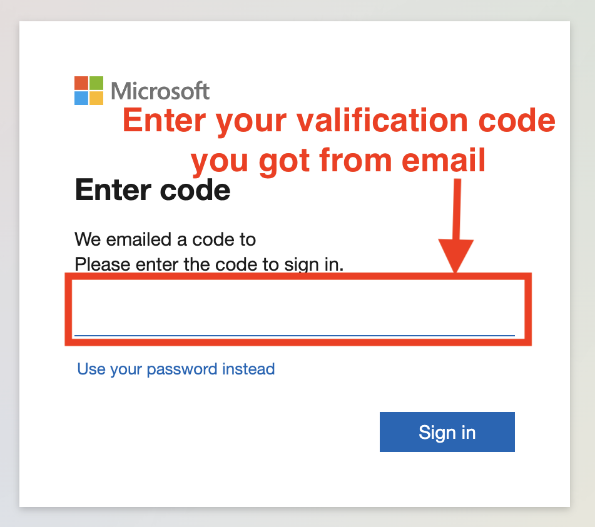
Task: Click the Enter code heading
Action: [x=152, y=189]
